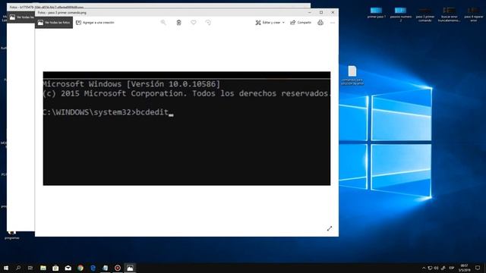
Task: Click the ESP language indicator
Action: pyautogui.click(x=452, y=268)
